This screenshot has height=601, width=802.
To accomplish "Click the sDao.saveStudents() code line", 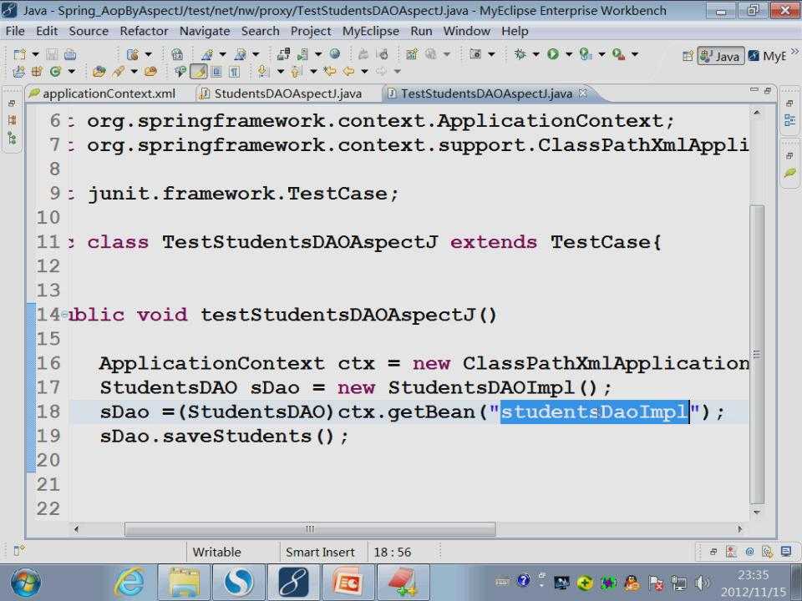I will pos(224,436).
